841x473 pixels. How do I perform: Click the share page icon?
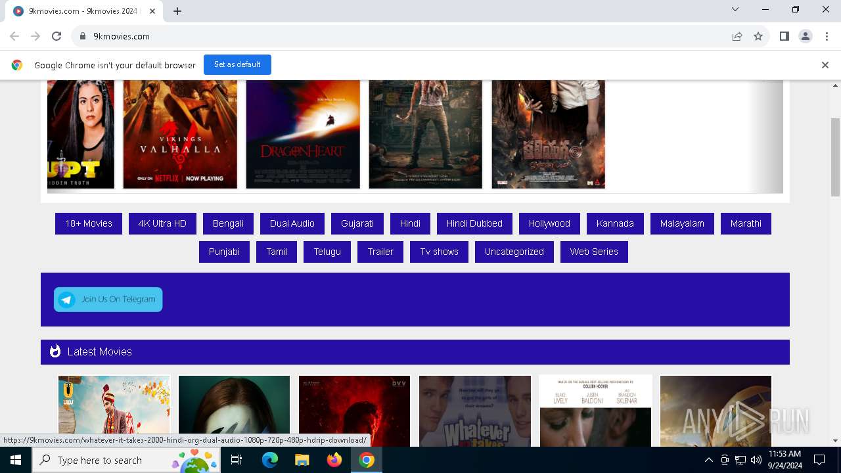(737, 36)
